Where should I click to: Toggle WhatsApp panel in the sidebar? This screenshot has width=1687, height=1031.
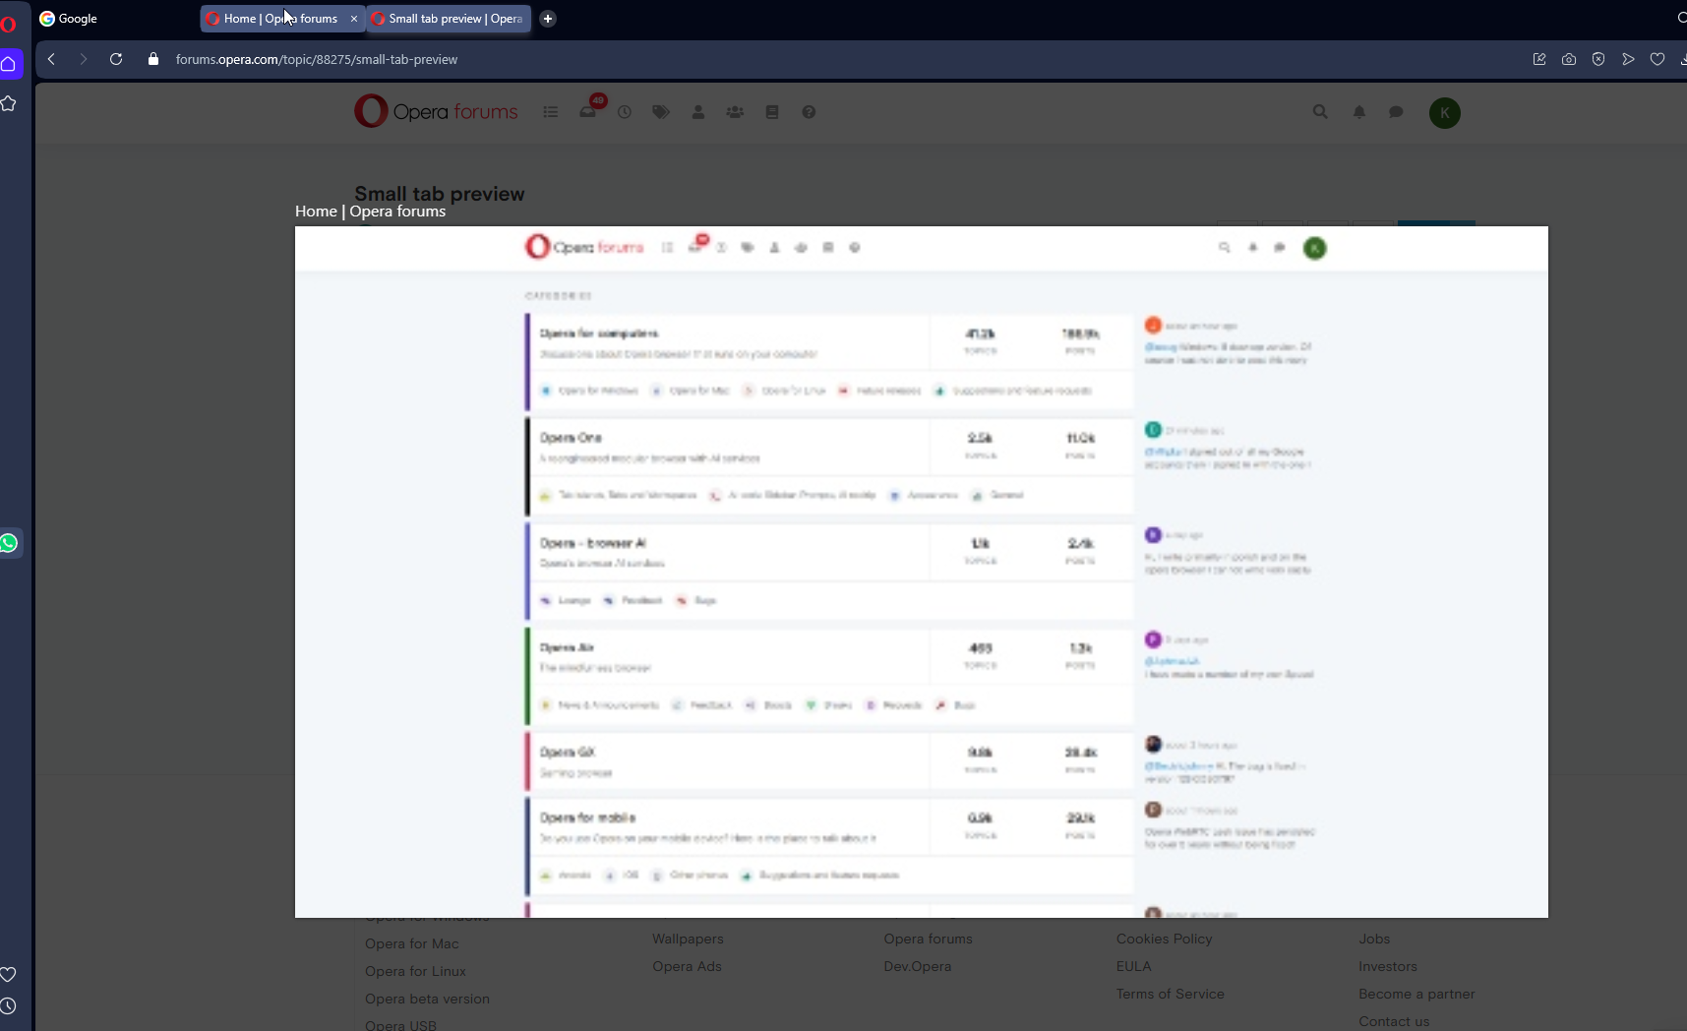tap(9, 542)
